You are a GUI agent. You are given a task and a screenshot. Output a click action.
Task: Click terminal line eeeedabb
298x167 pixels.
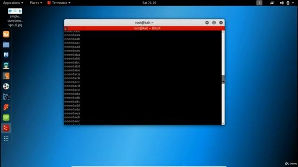72,58
